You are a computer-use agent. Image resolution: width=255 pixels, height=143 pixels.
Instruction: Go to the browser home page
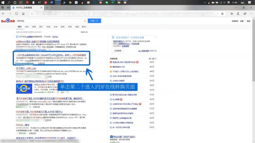click(23, 14)
